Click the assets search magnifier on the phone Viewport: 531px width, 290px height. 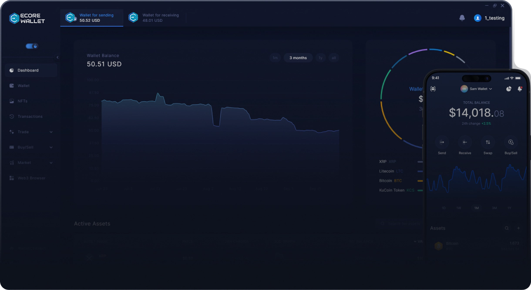pos(507,228)
